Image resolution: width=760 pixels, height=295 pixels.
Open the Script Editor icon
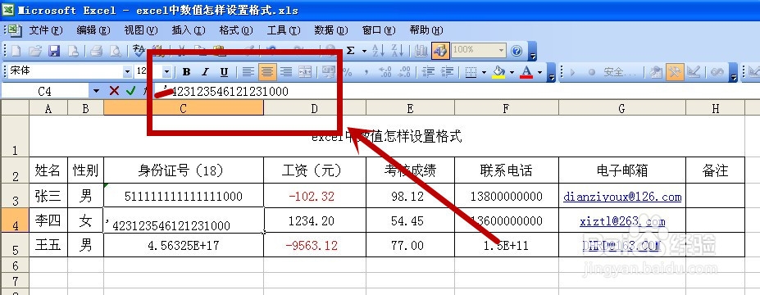[x=717, y=72]
